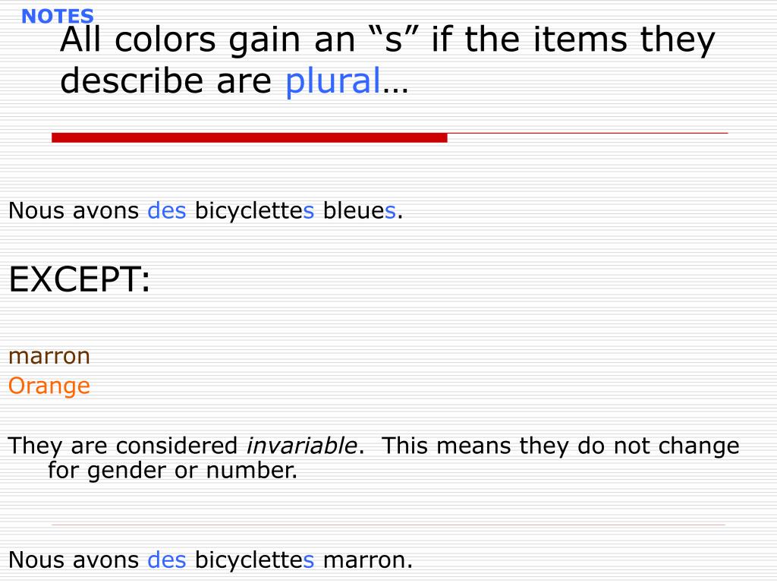Click the NOTES label at top
The image size is (777, 583).
tap(58, 17)
